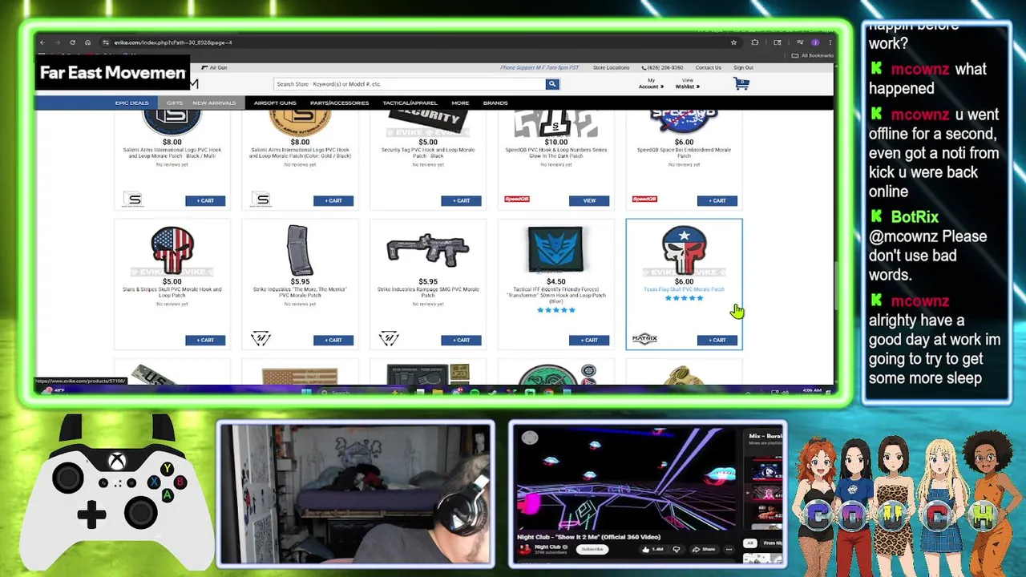Bookmark this page with the star icon
The height and width of the screenshot is (577, 1026).
coord(733,42)
